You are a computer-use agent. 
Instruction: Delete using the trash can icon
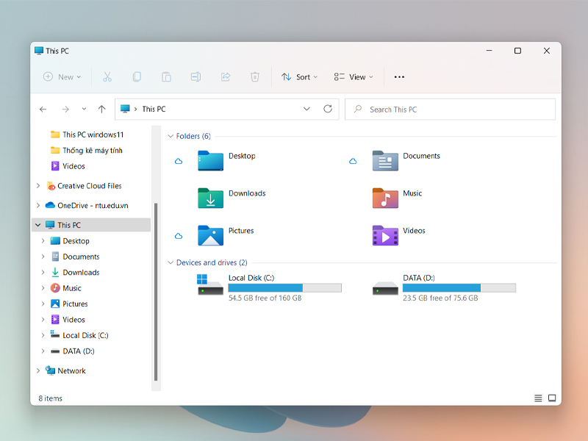click(254, 76)
